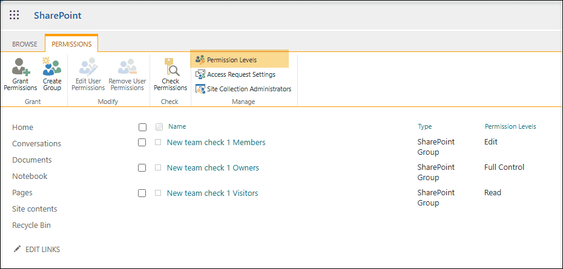Go to Home in the left navigation

(x=22, y=128)
